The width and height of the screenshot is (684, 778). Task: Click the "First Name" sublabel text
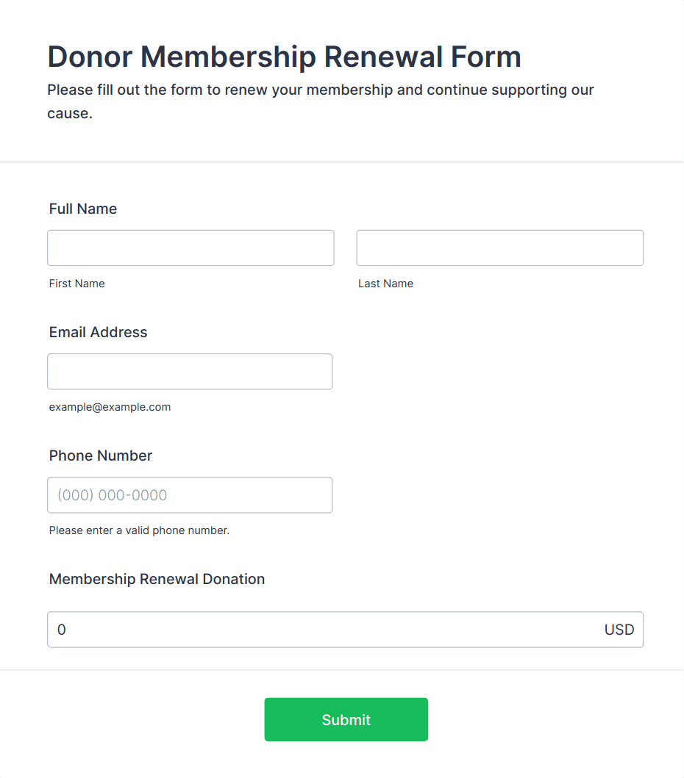click(x=76, y=284)
